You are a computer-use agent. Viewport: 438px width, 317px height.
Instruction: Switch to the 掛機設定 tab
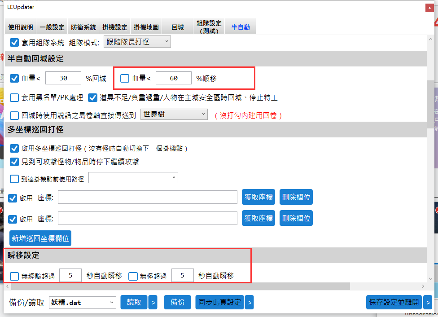114,27
